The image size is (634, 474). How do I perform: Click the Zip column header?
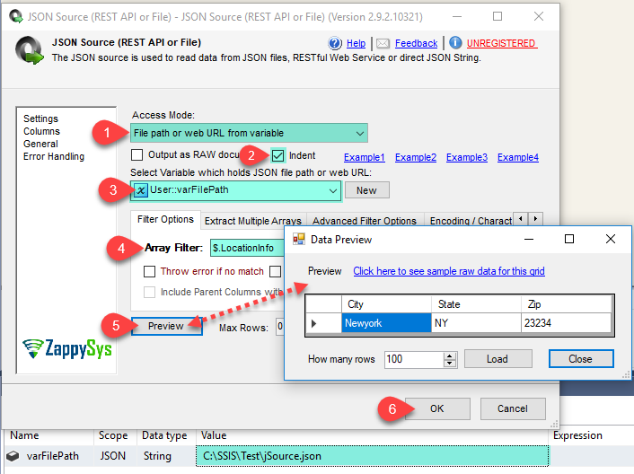tap(566, 304)
